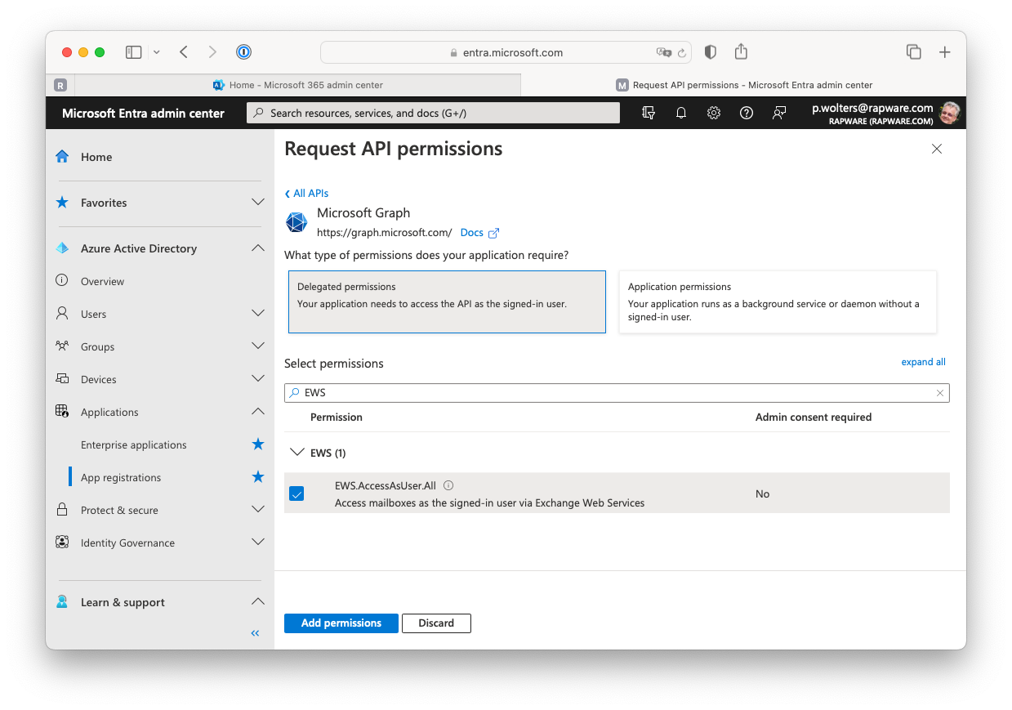Collapse the Azure Active Directory section
This screenshot has height=710, width=1012.
tap(258, 248)
